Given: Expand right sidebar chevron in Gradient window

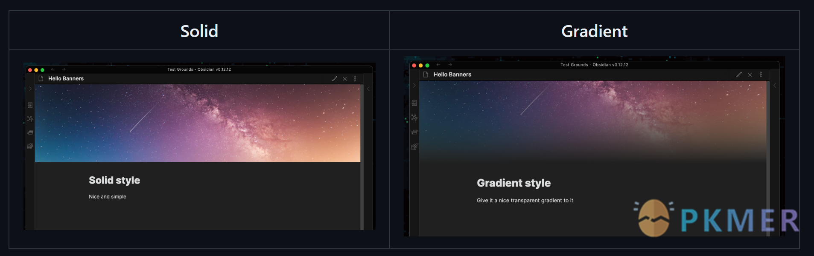Looking at the screenshot, I should 775,85.
